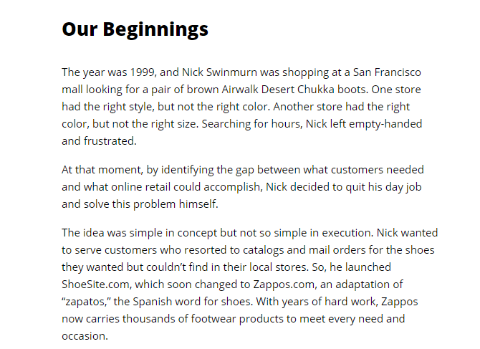Click the phrase "At that moment"

[x=101, y=170]
